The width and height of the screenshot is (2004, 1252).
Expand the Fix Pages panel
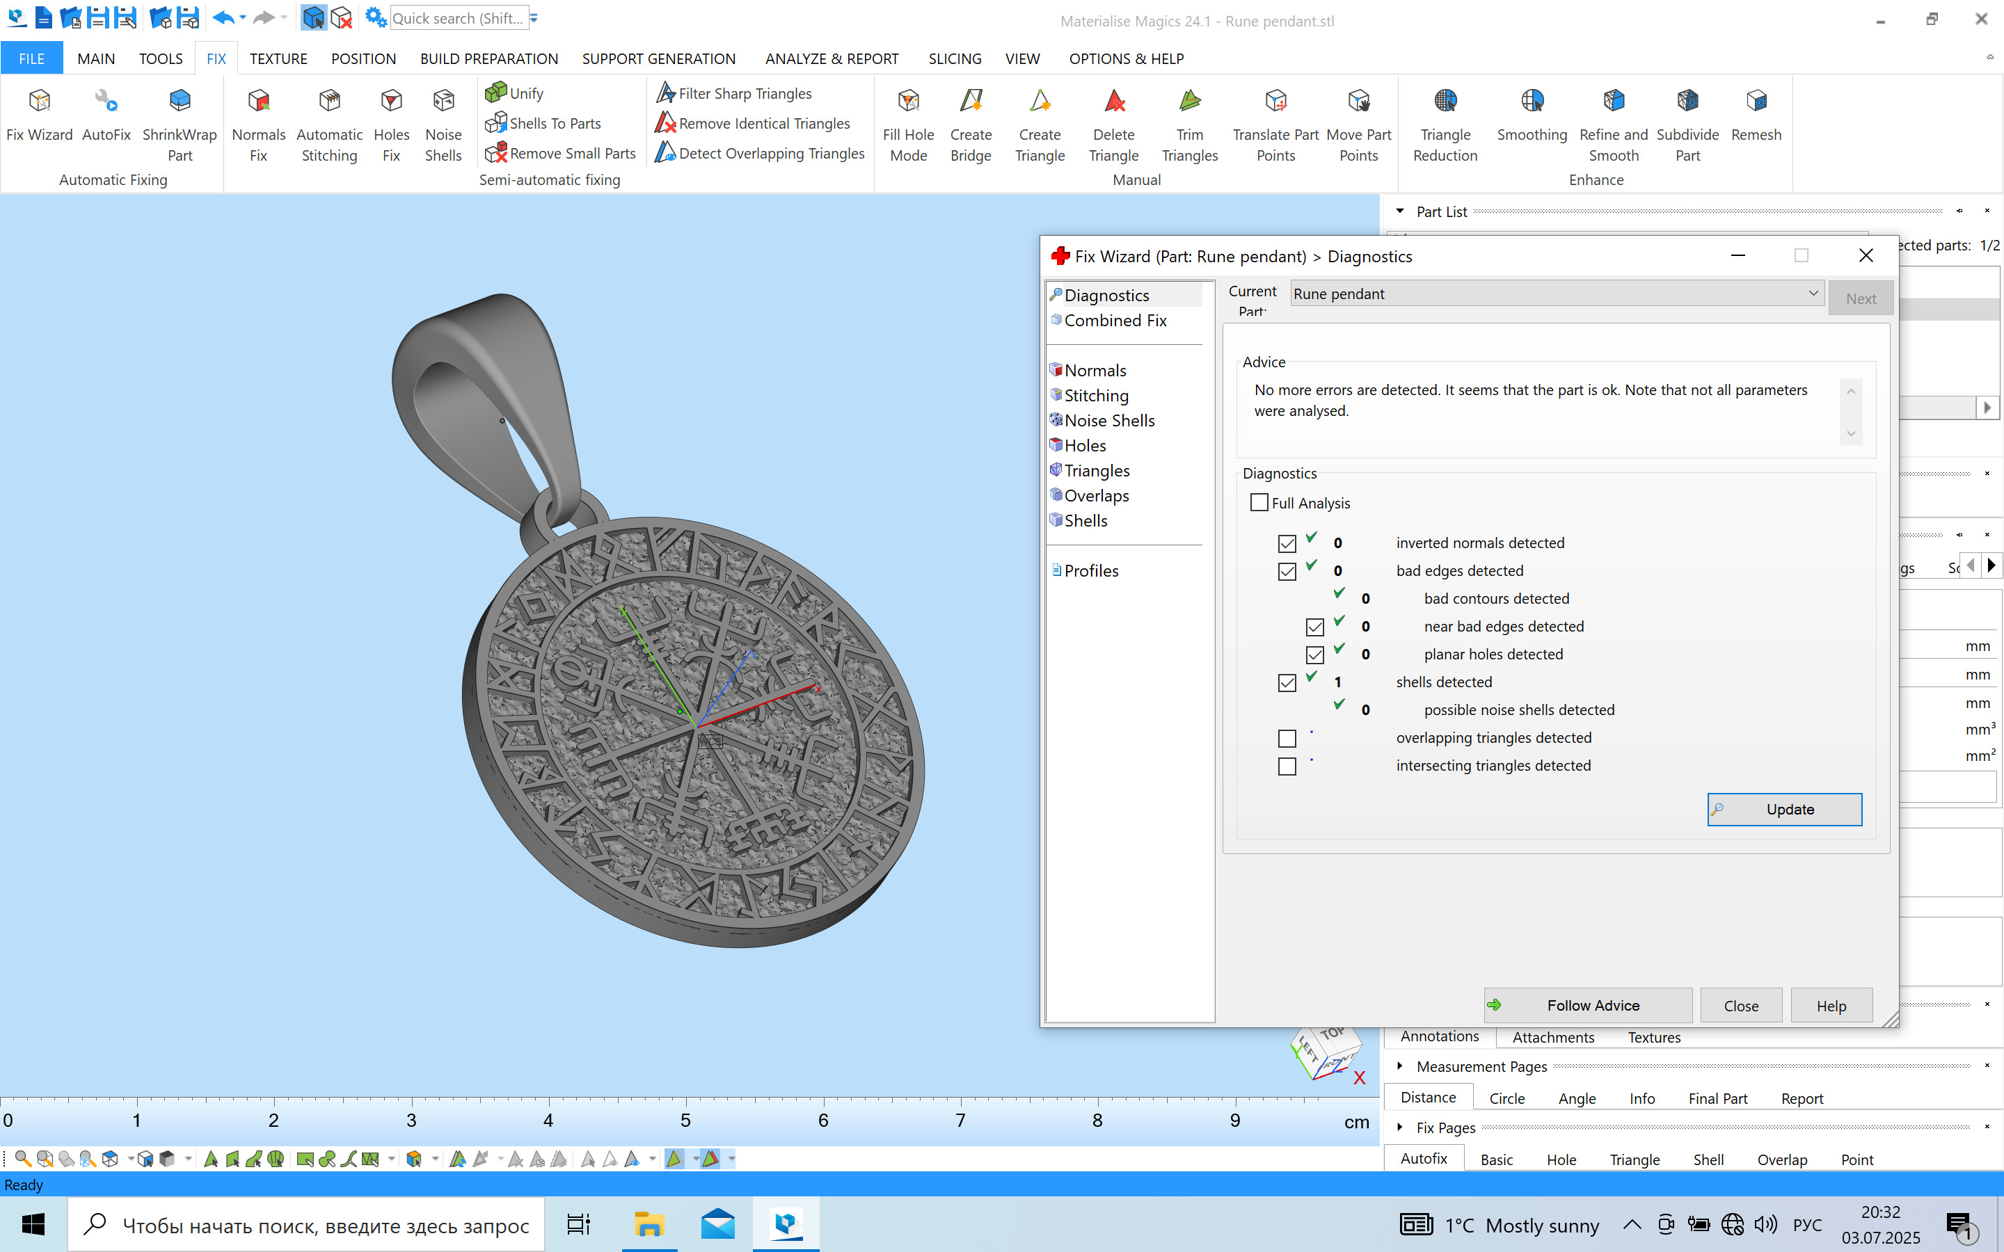(x=1399, y=1127)
